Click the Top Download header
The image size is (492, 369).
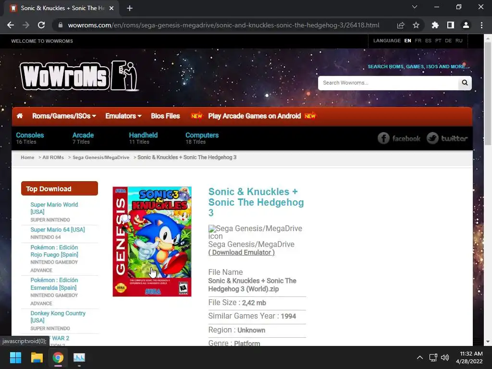coord(59,188)
